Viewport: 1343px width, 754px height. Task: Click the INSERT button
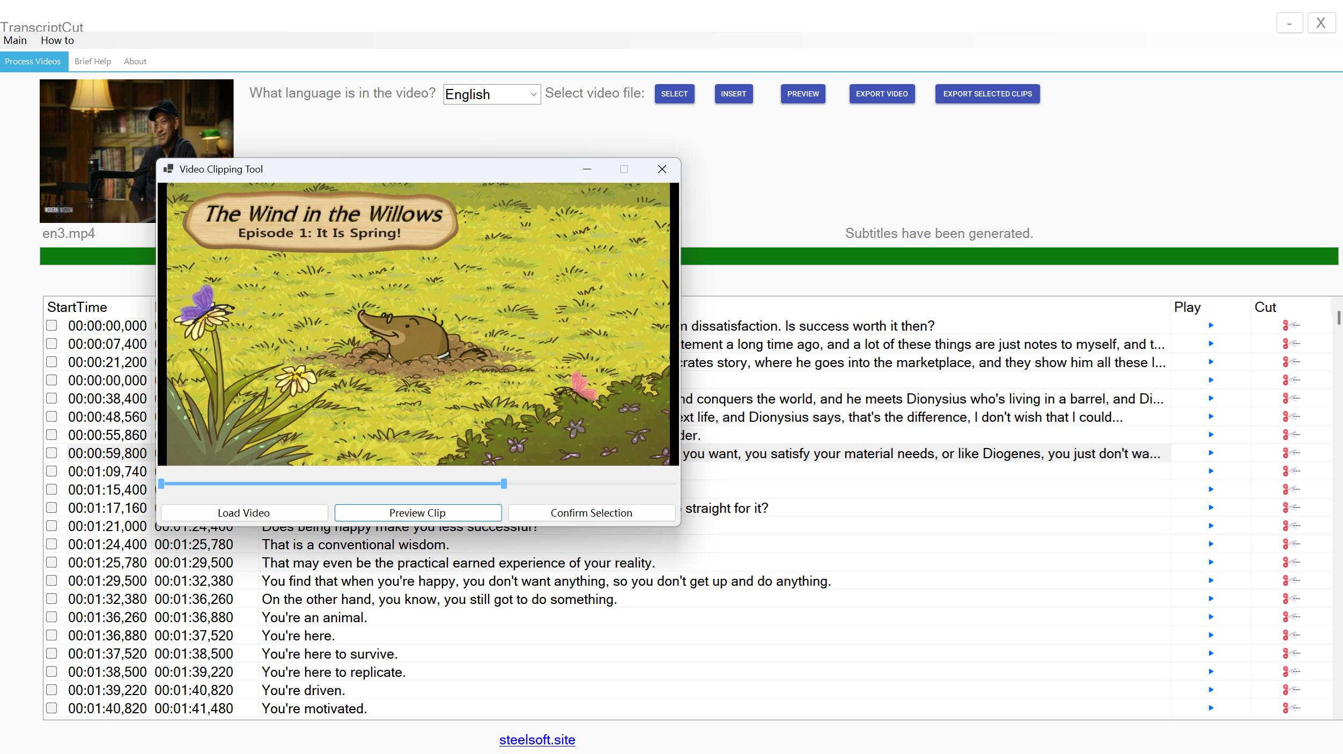coord(733,94)
